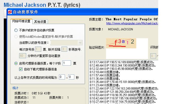Open the whopopular.com voting link

[x=132, y=23]
